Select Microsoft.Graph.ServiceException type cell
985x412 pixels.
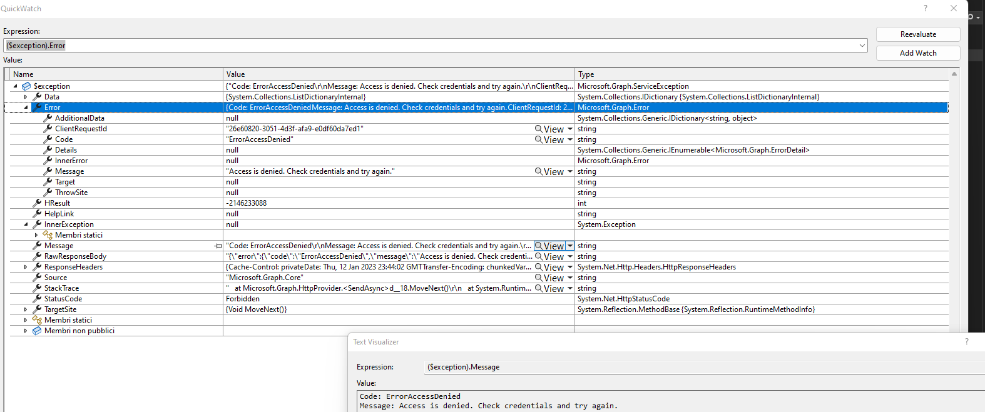point(633,86)
